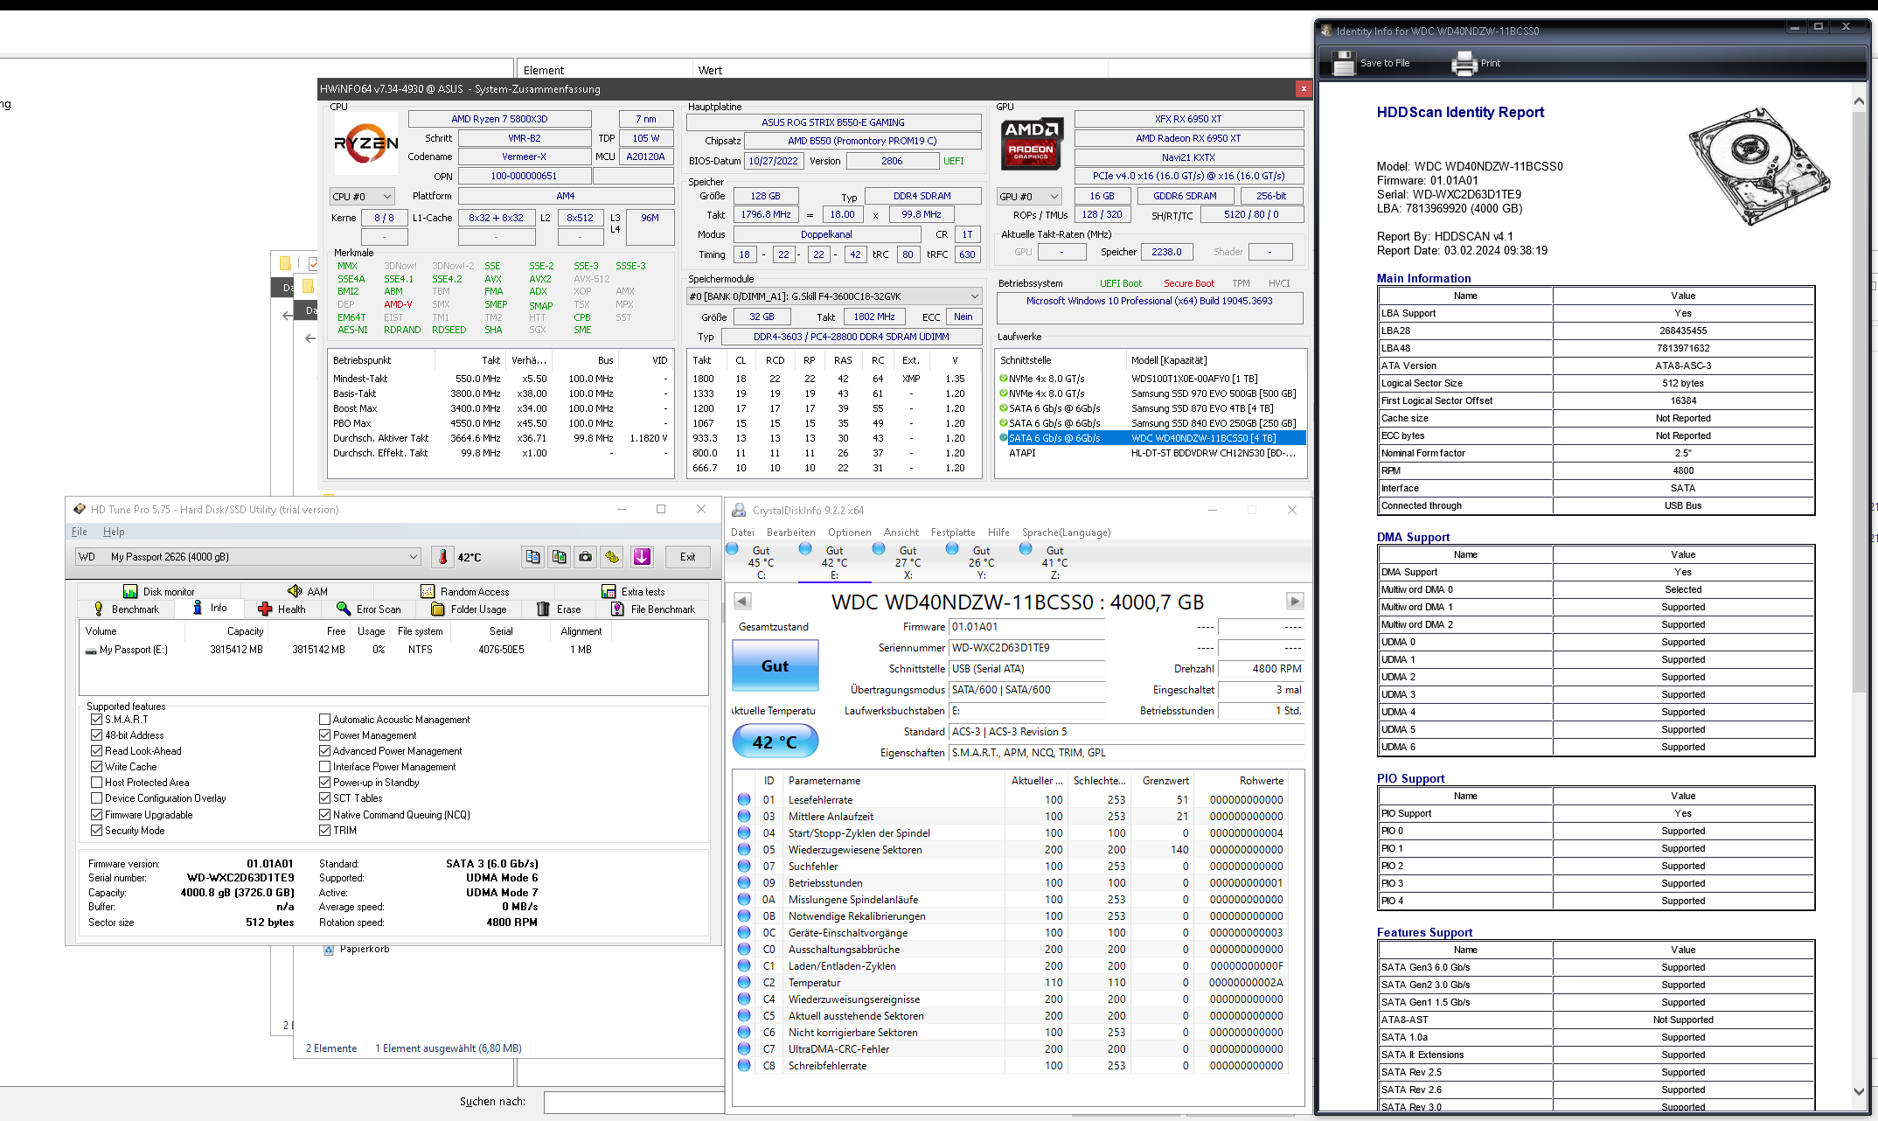Click the Print icon in HDDScan report
Screen dimensions: 1878x1121
pos(1464,63)
